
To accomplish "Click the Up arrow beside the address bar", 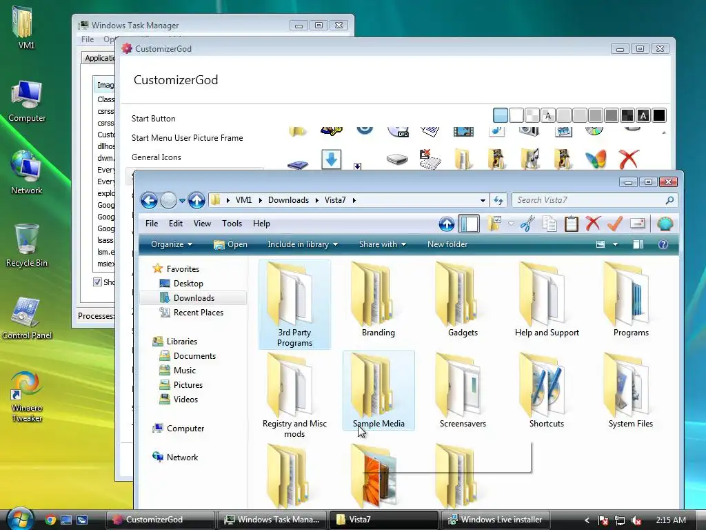I will point(196,200).
